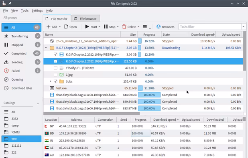Uncheck the 3.06 GB K.G.F video file checkbox
The image size is (248, 158).
pyautogui.click(x=55, y=55)
